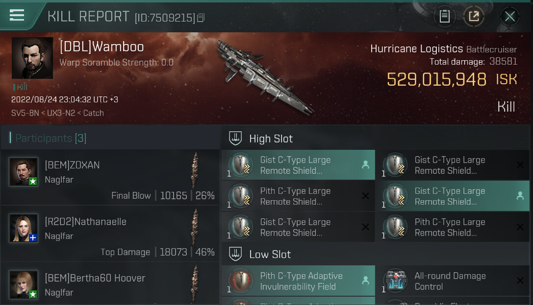Click the Low Slot section icon
This screenshot has width=533, height=305.
[x=235, y=254]
